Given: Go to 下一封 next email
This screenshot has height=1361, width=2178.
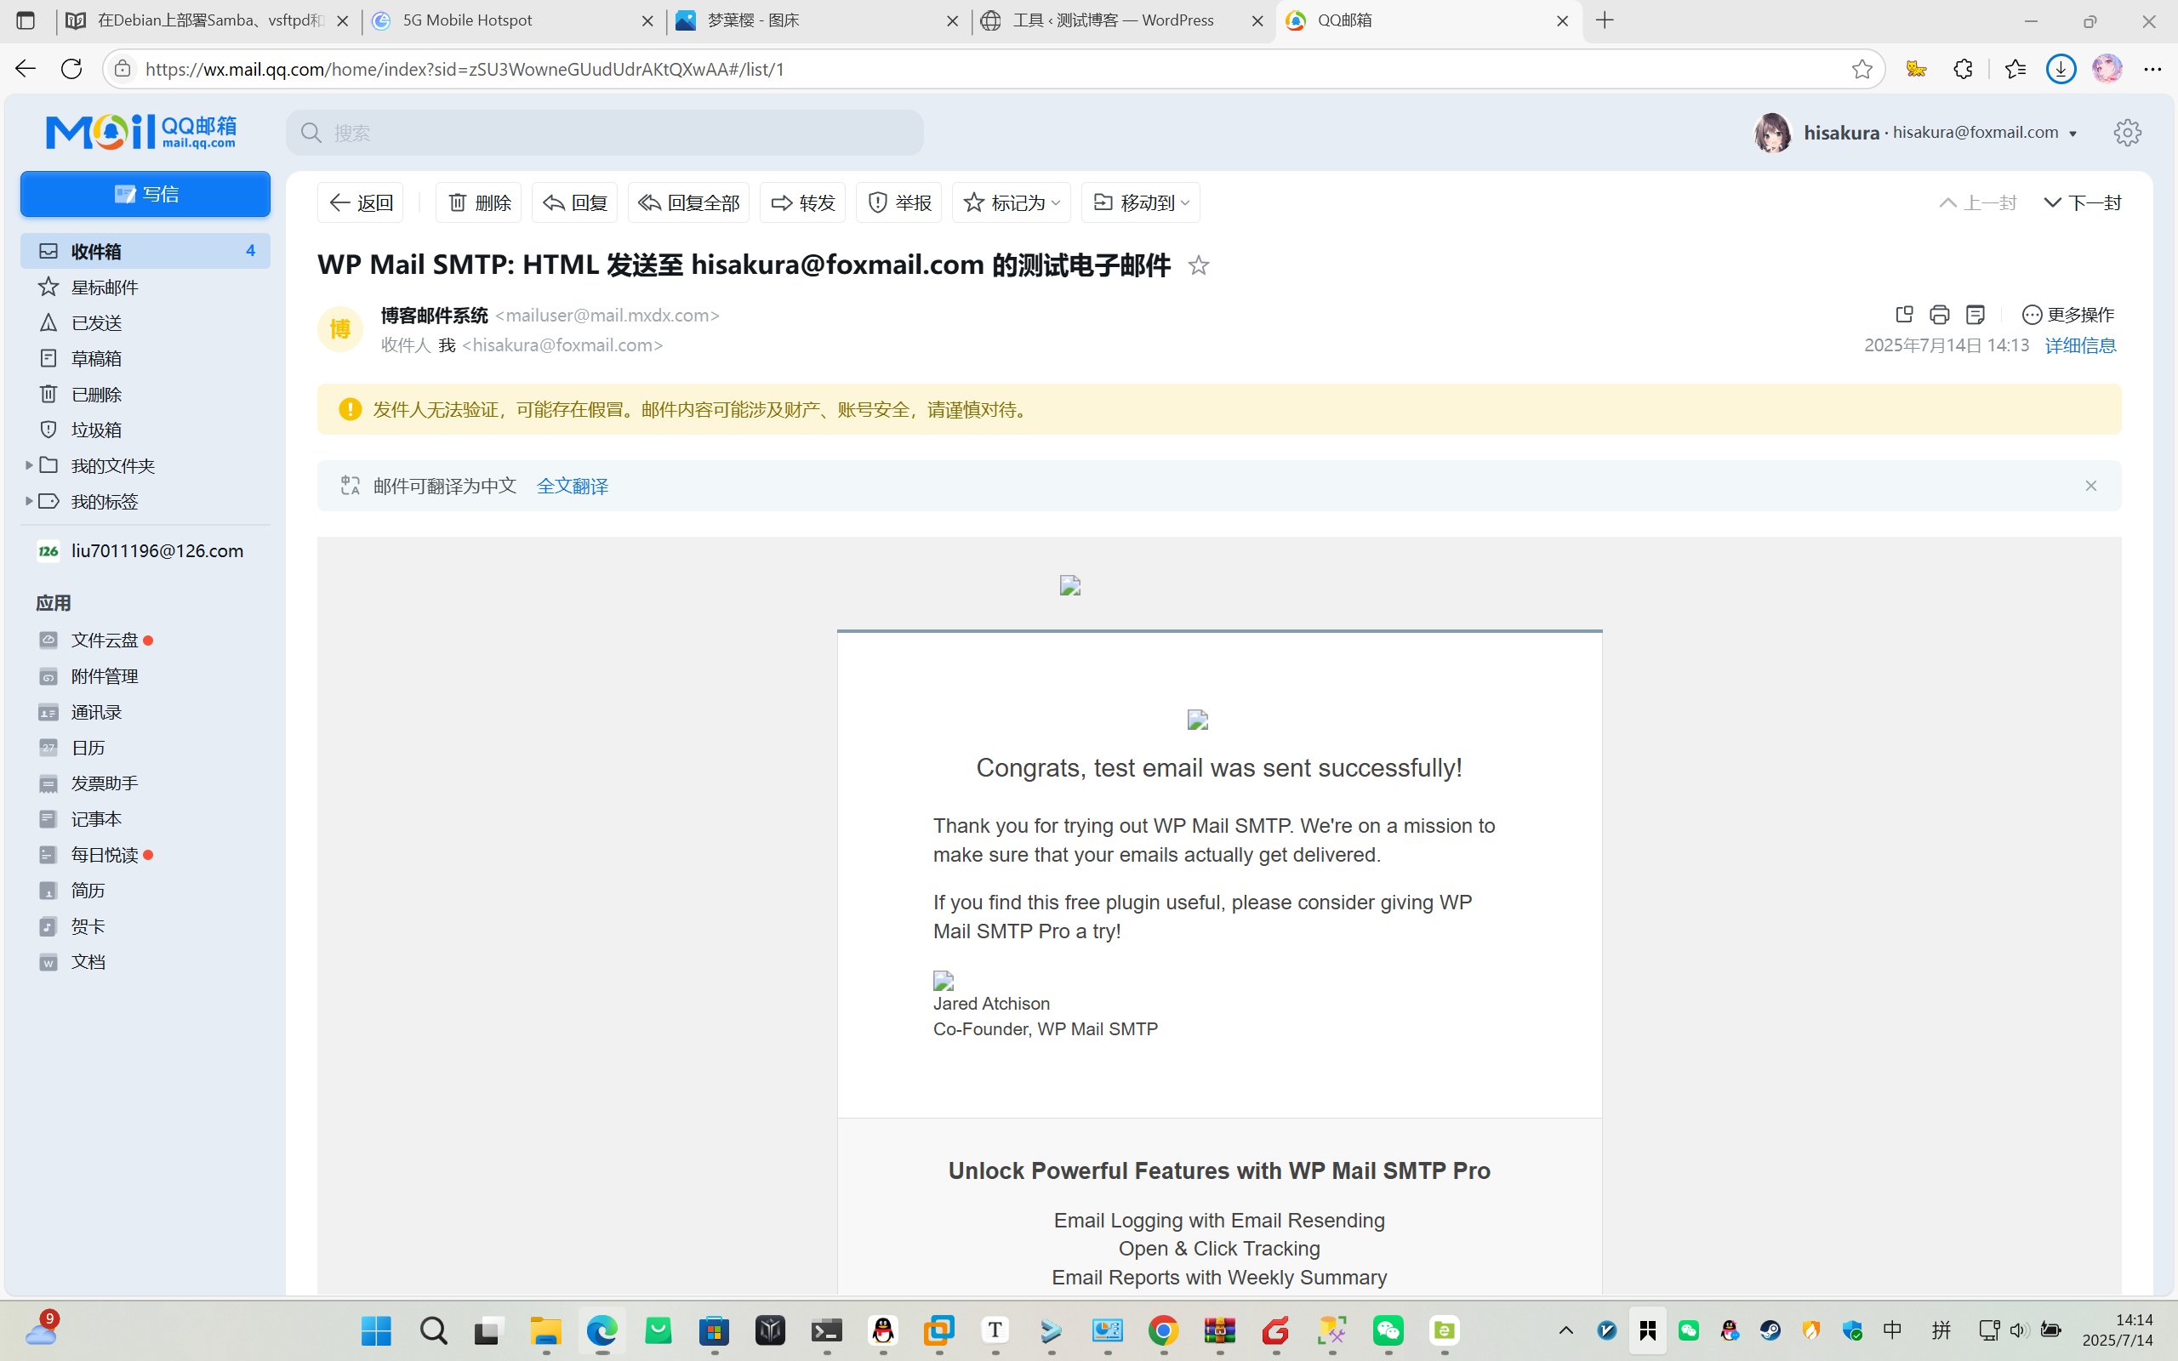Looking at the screenshot, I should [2083, 202].
